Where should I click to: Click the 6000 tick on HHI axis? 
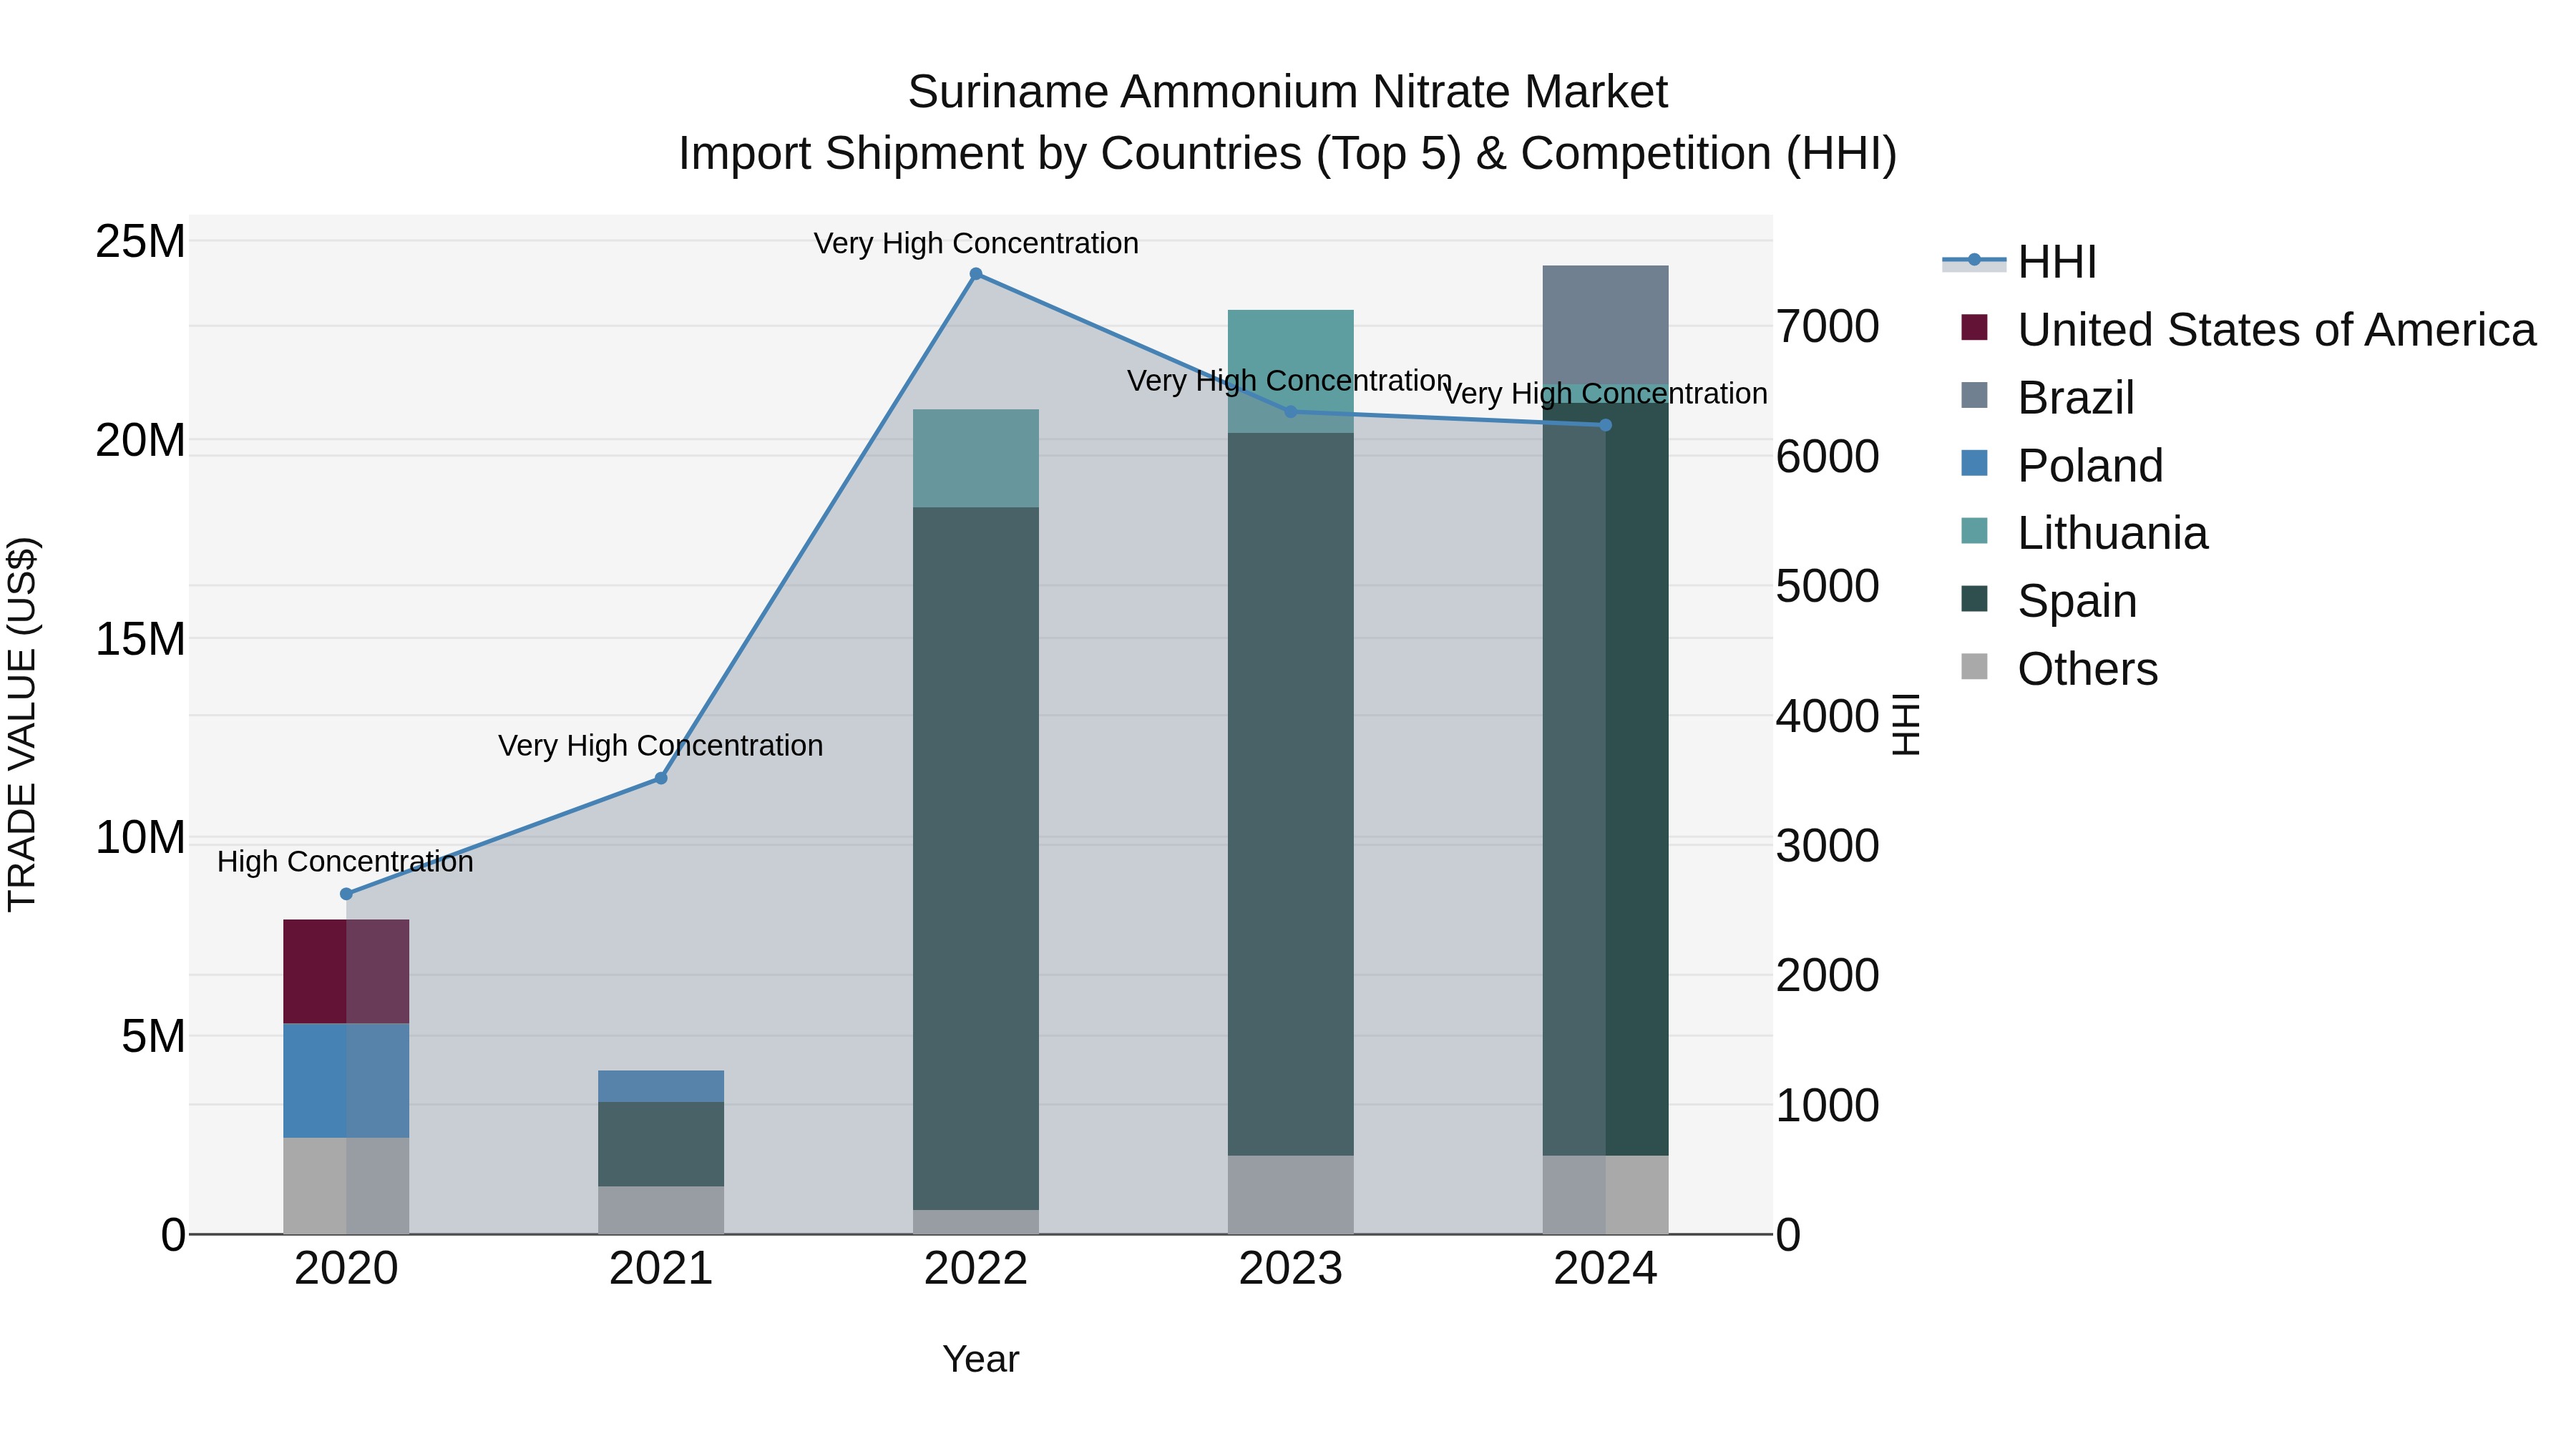tap(1828, 457)
